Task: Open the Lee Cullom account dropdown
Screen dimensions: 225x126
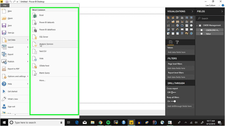Action: point(219,6)
